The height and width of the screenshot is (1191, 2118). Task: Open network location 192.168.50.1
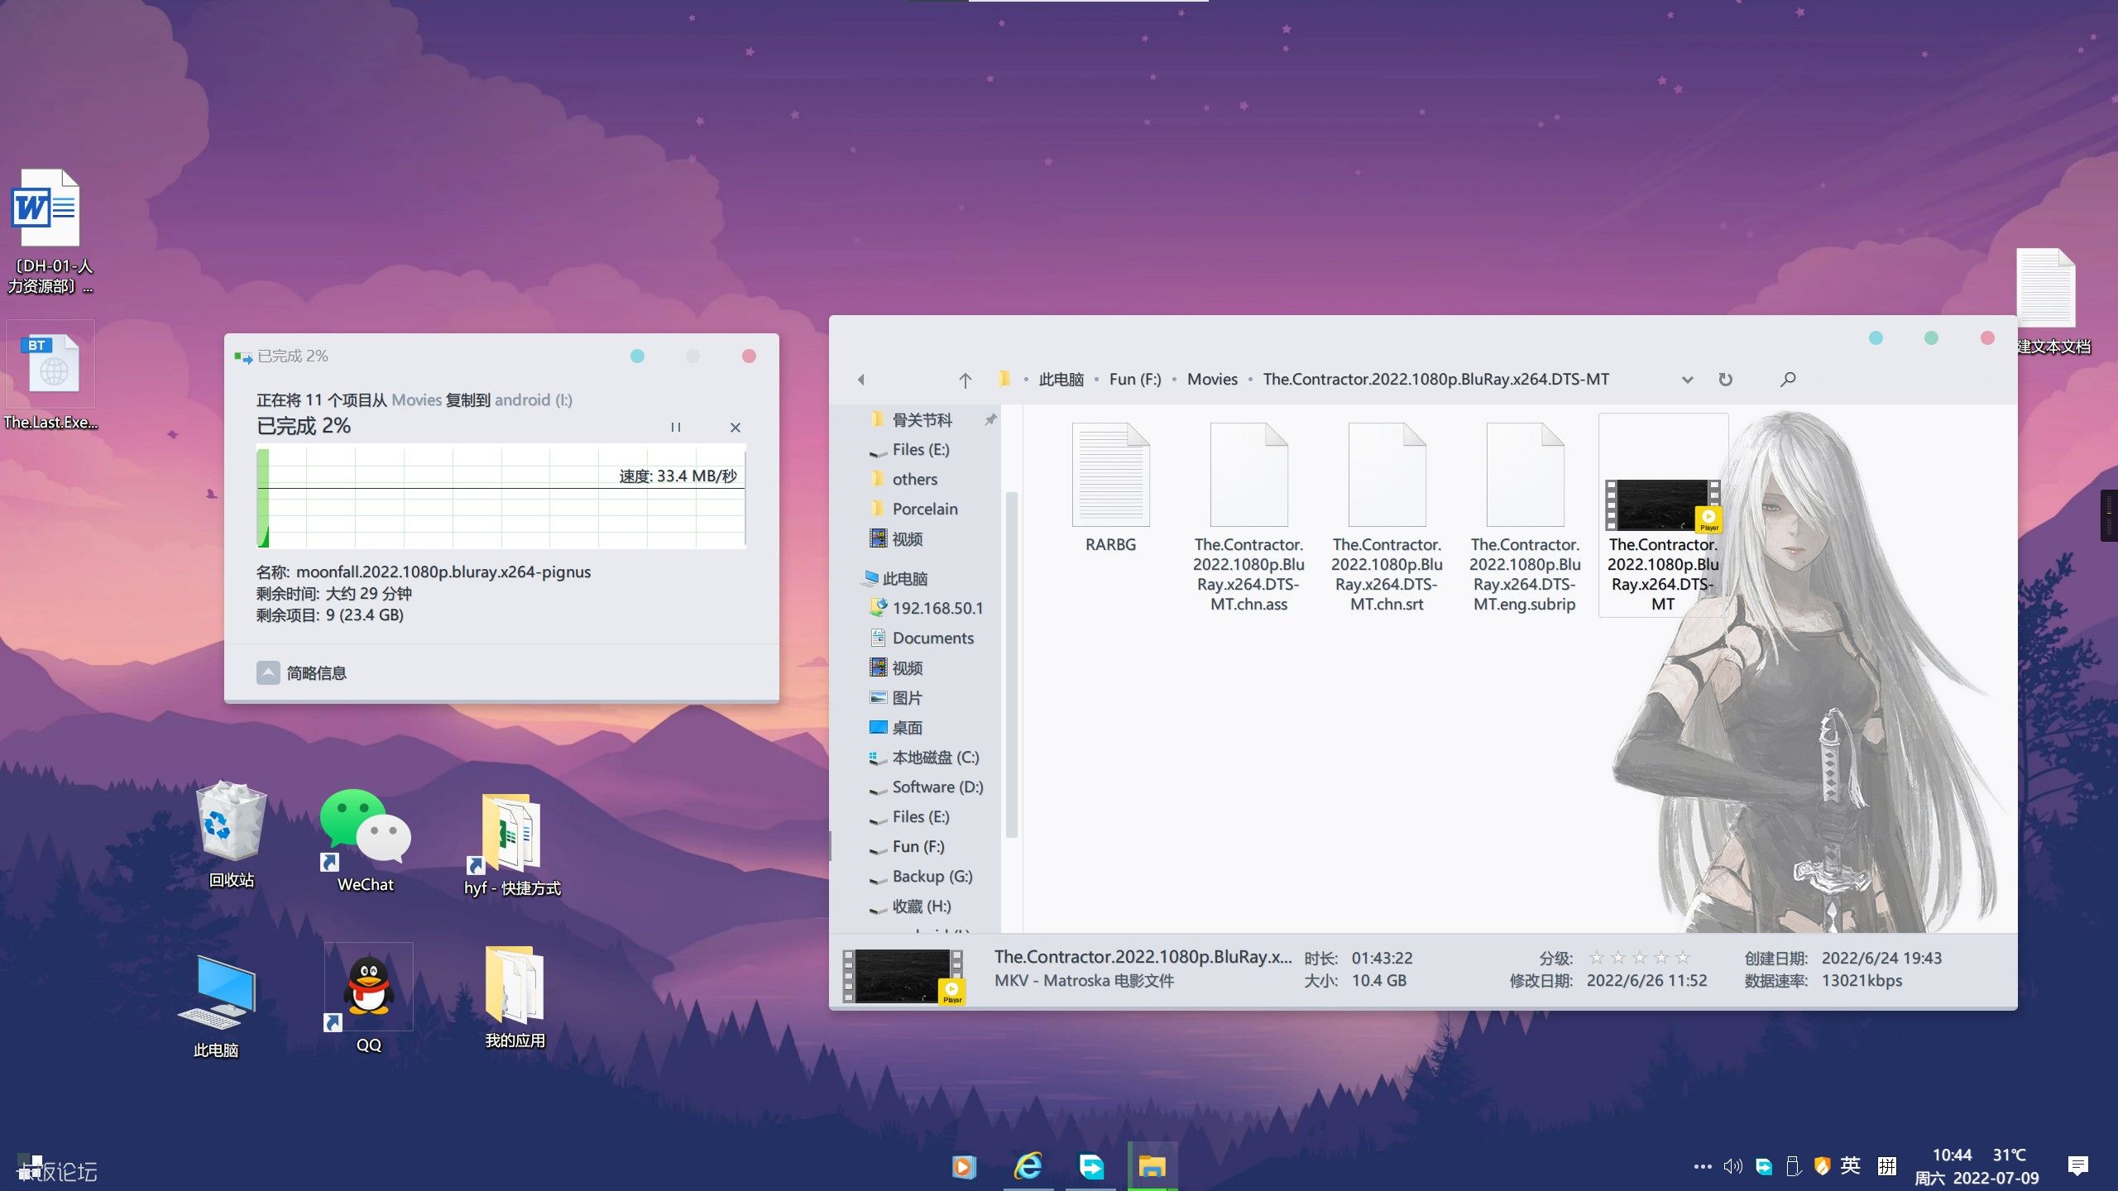click(937, 608)
